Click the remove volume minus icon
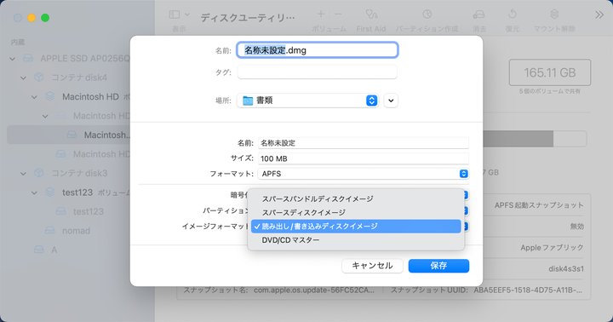 pyautogui.click(x=338, y=14)
